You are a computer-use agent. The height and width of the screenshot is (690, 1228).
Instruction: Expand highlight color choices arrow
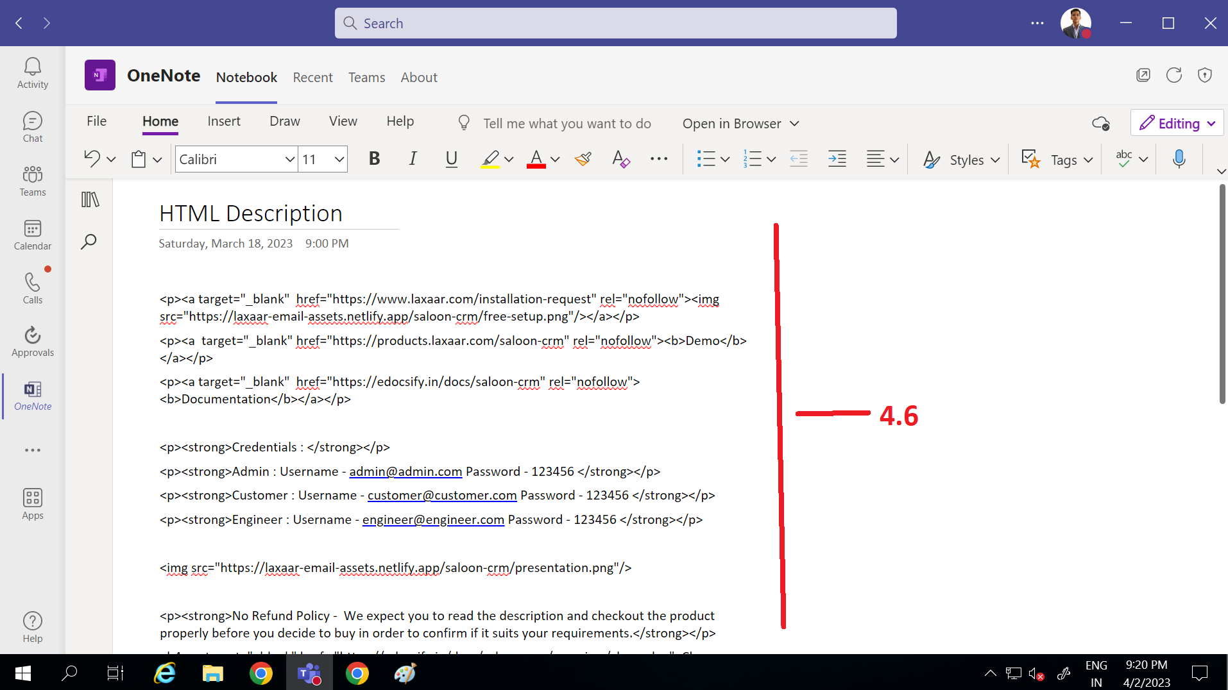(x=509, y=159)
